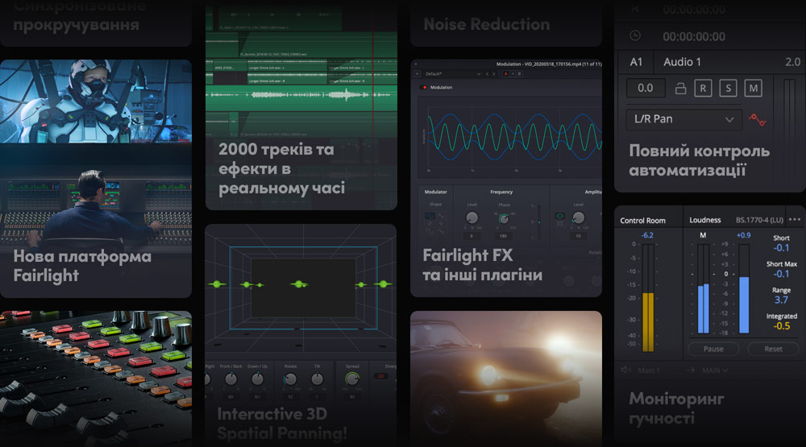Click the Frequency Level knob

pos(472,217)
